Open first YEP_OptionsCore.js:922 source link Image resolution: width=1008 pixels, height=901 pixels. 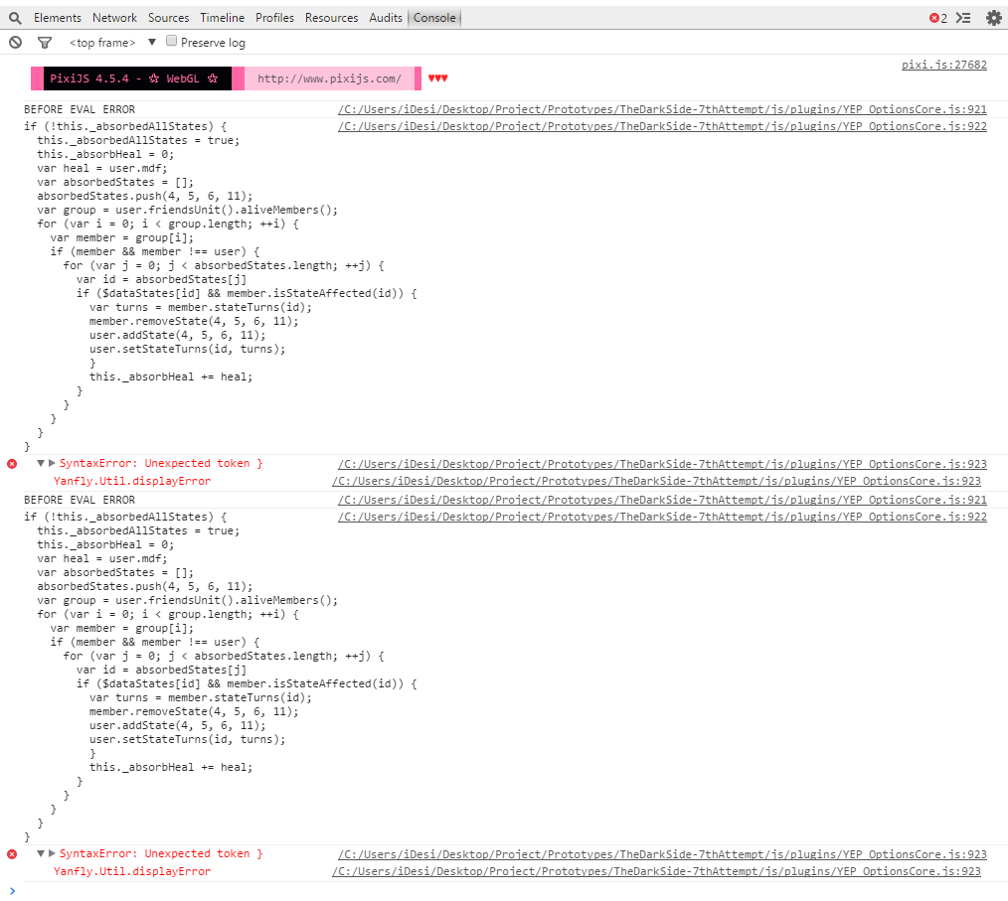662,126
